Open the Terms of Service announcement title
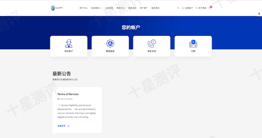 [x=68, y=94]
